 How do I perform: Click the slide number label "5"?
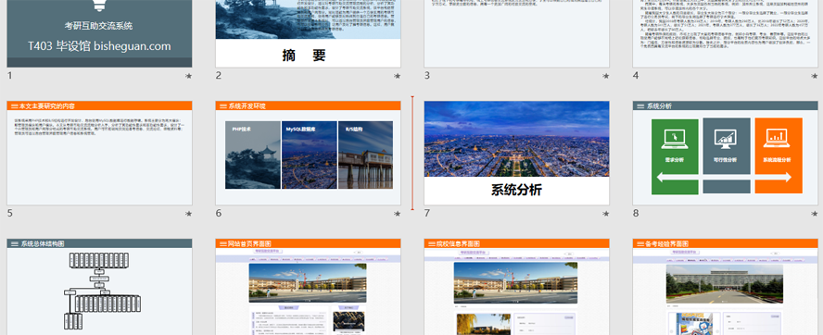click(9, 213)
